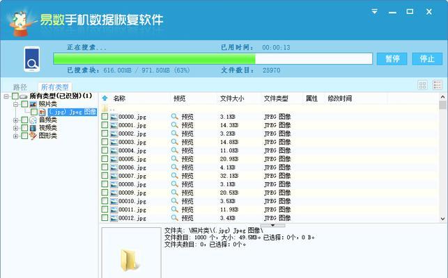The width and height of the screenshot is (448, 278).
Task: Sort by the 文件大小 column header
Action: click(x=232, y=99)
